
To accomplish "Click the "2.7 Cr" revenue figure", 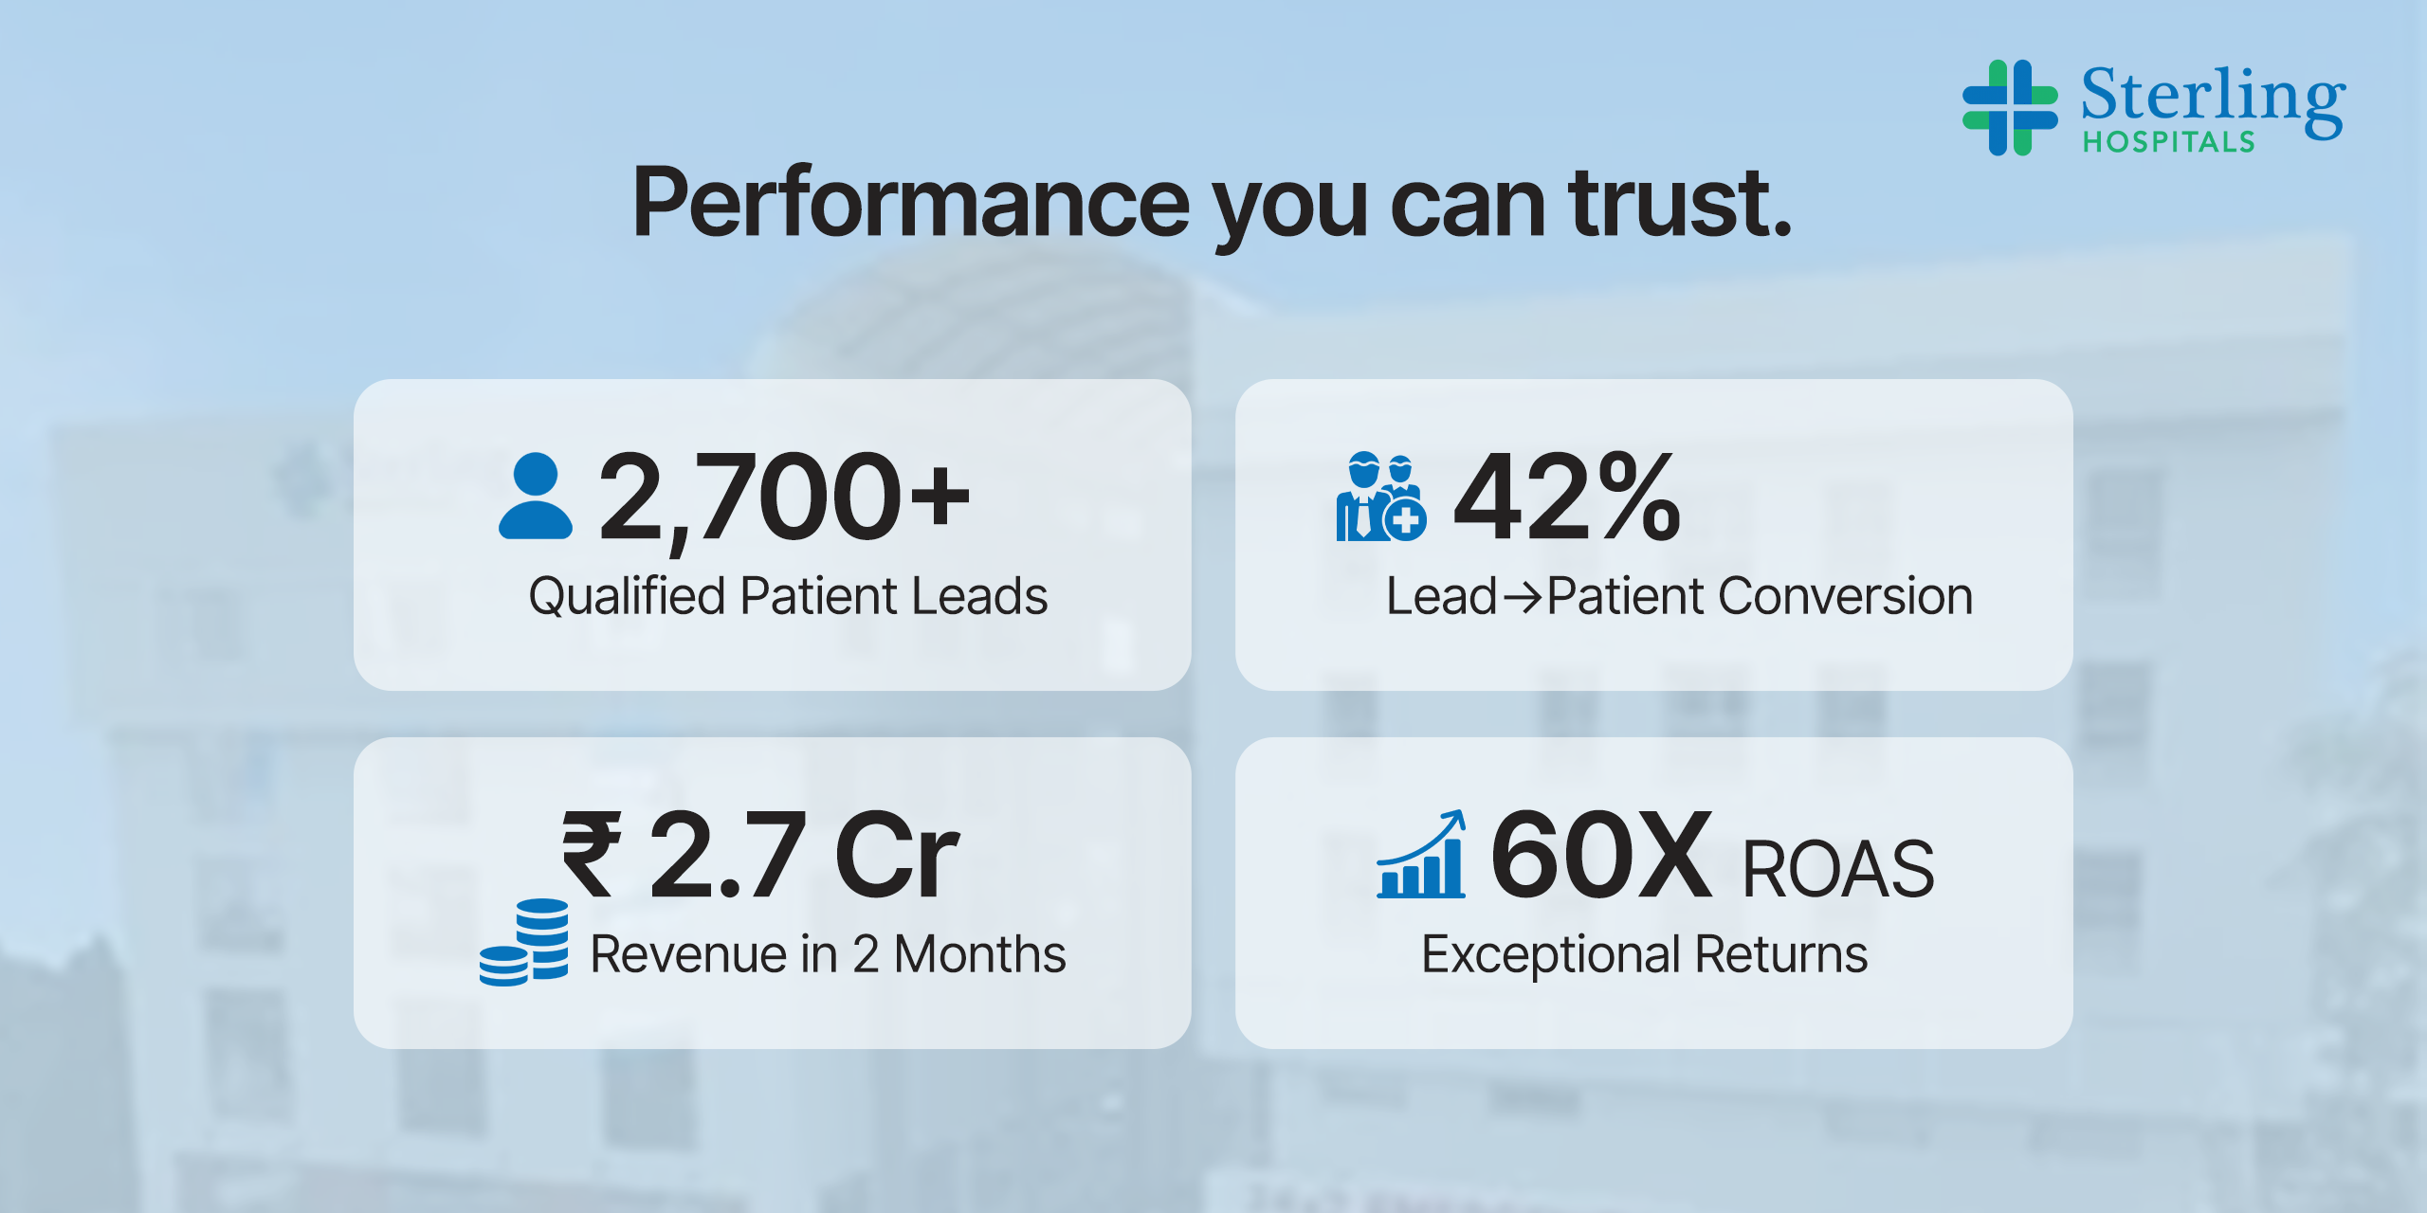I will tap(804, 856).
